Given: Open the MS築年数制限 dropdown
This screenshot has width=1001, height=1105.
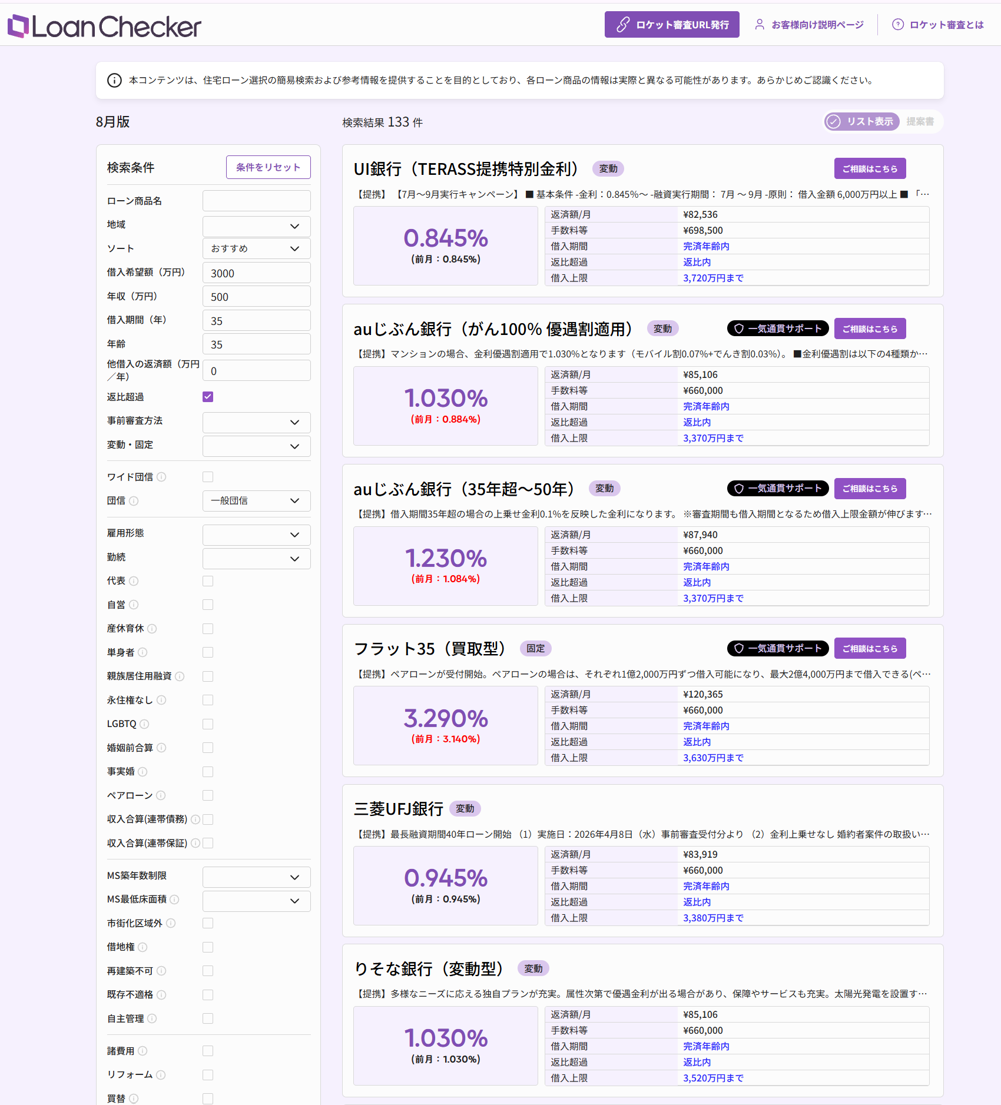Looking at the screenshot, I should click(257, 877).
